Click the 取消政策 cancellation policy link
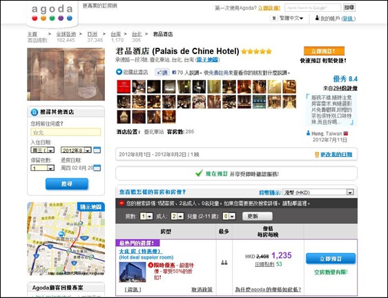Viewport: 388px width, 298px height. click(x=202, y=289)
